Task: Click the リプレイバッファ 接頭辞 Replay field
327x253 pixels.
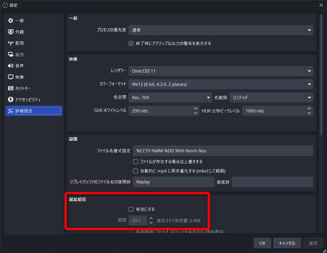Action: pyautogui.click(x=174, y=182)
